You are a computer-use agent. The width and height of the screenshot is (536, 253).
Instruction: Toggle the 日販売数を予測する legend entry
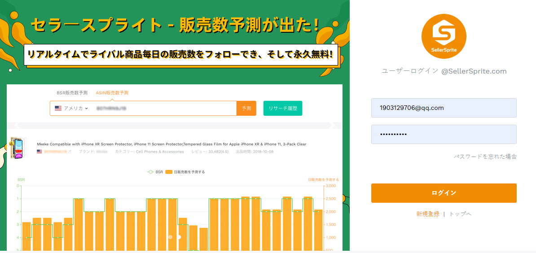click(x=185, y=172)
